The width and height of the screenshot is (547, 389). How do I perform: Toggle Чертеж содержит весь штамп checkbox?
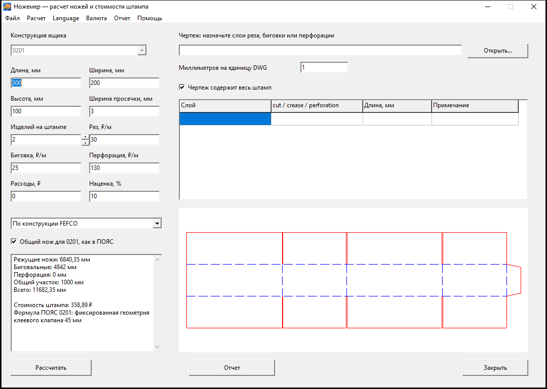pos(182,88)
